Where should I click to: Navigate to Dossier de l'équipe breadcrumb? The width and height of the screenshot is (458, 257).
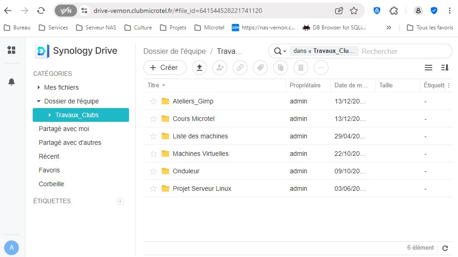coord(175,51)
